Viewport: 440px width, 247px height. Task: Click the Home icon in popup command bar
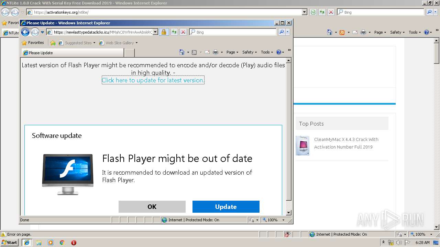(x=182, y=52)
